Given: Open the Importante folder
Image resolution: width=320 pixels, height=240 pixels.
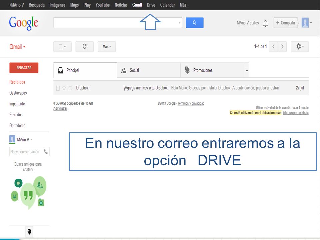Looking at the screenshot, I should 17,104.
